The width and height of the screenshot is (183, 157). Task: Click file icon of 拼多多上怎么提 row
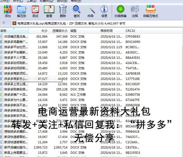click(x=1, y=84)
